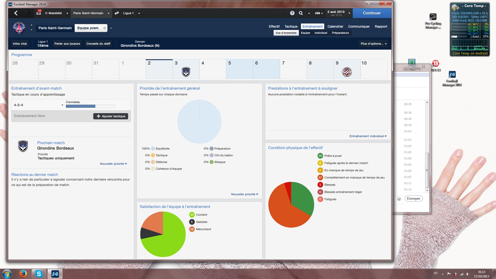Click the Équilibrée light blue swatch

(153, 149)
